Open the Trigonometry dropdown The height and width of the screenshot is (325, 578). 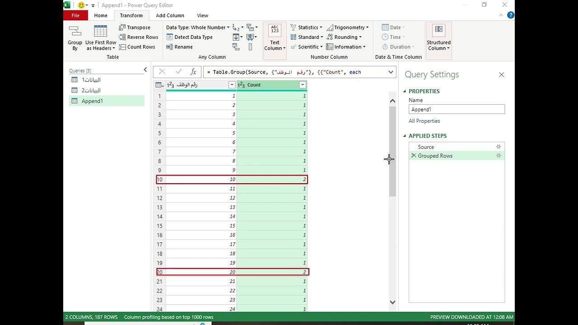point(348,28)
